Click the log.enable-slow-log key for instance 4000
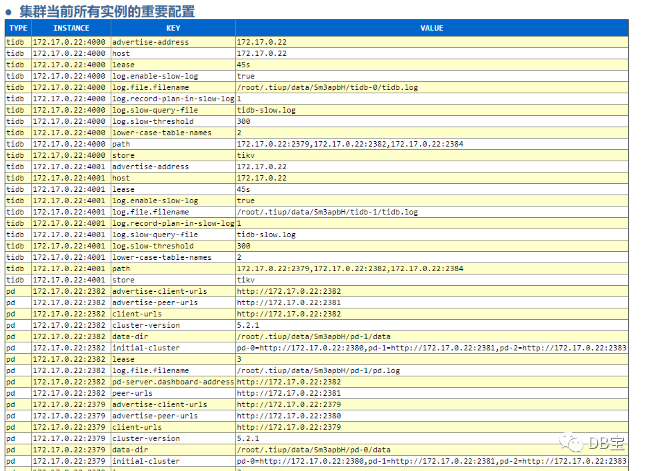Viewport: 646px width, 471px height. (155, 76)
